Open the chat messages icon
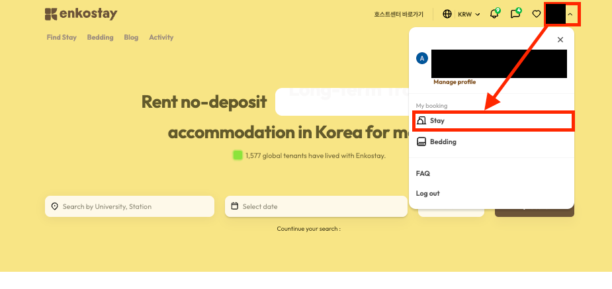Image resolution: width=612 pixels, height=289 pixels. pos(515,14)
